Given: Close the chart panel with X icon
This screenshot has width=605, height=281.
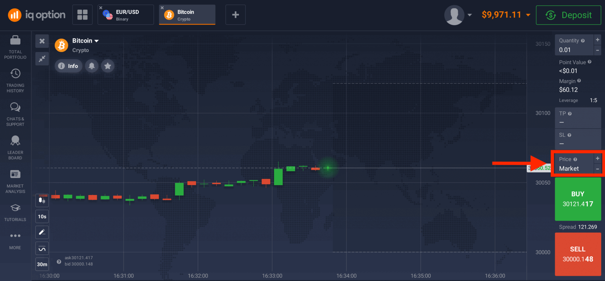Looking at the screenshot, I should (x=42, y=41).
